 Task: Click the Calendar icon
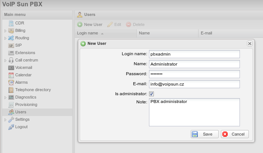pos(11,75)
